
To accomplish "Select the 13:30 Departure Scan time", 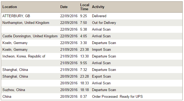I will [84, 56].
